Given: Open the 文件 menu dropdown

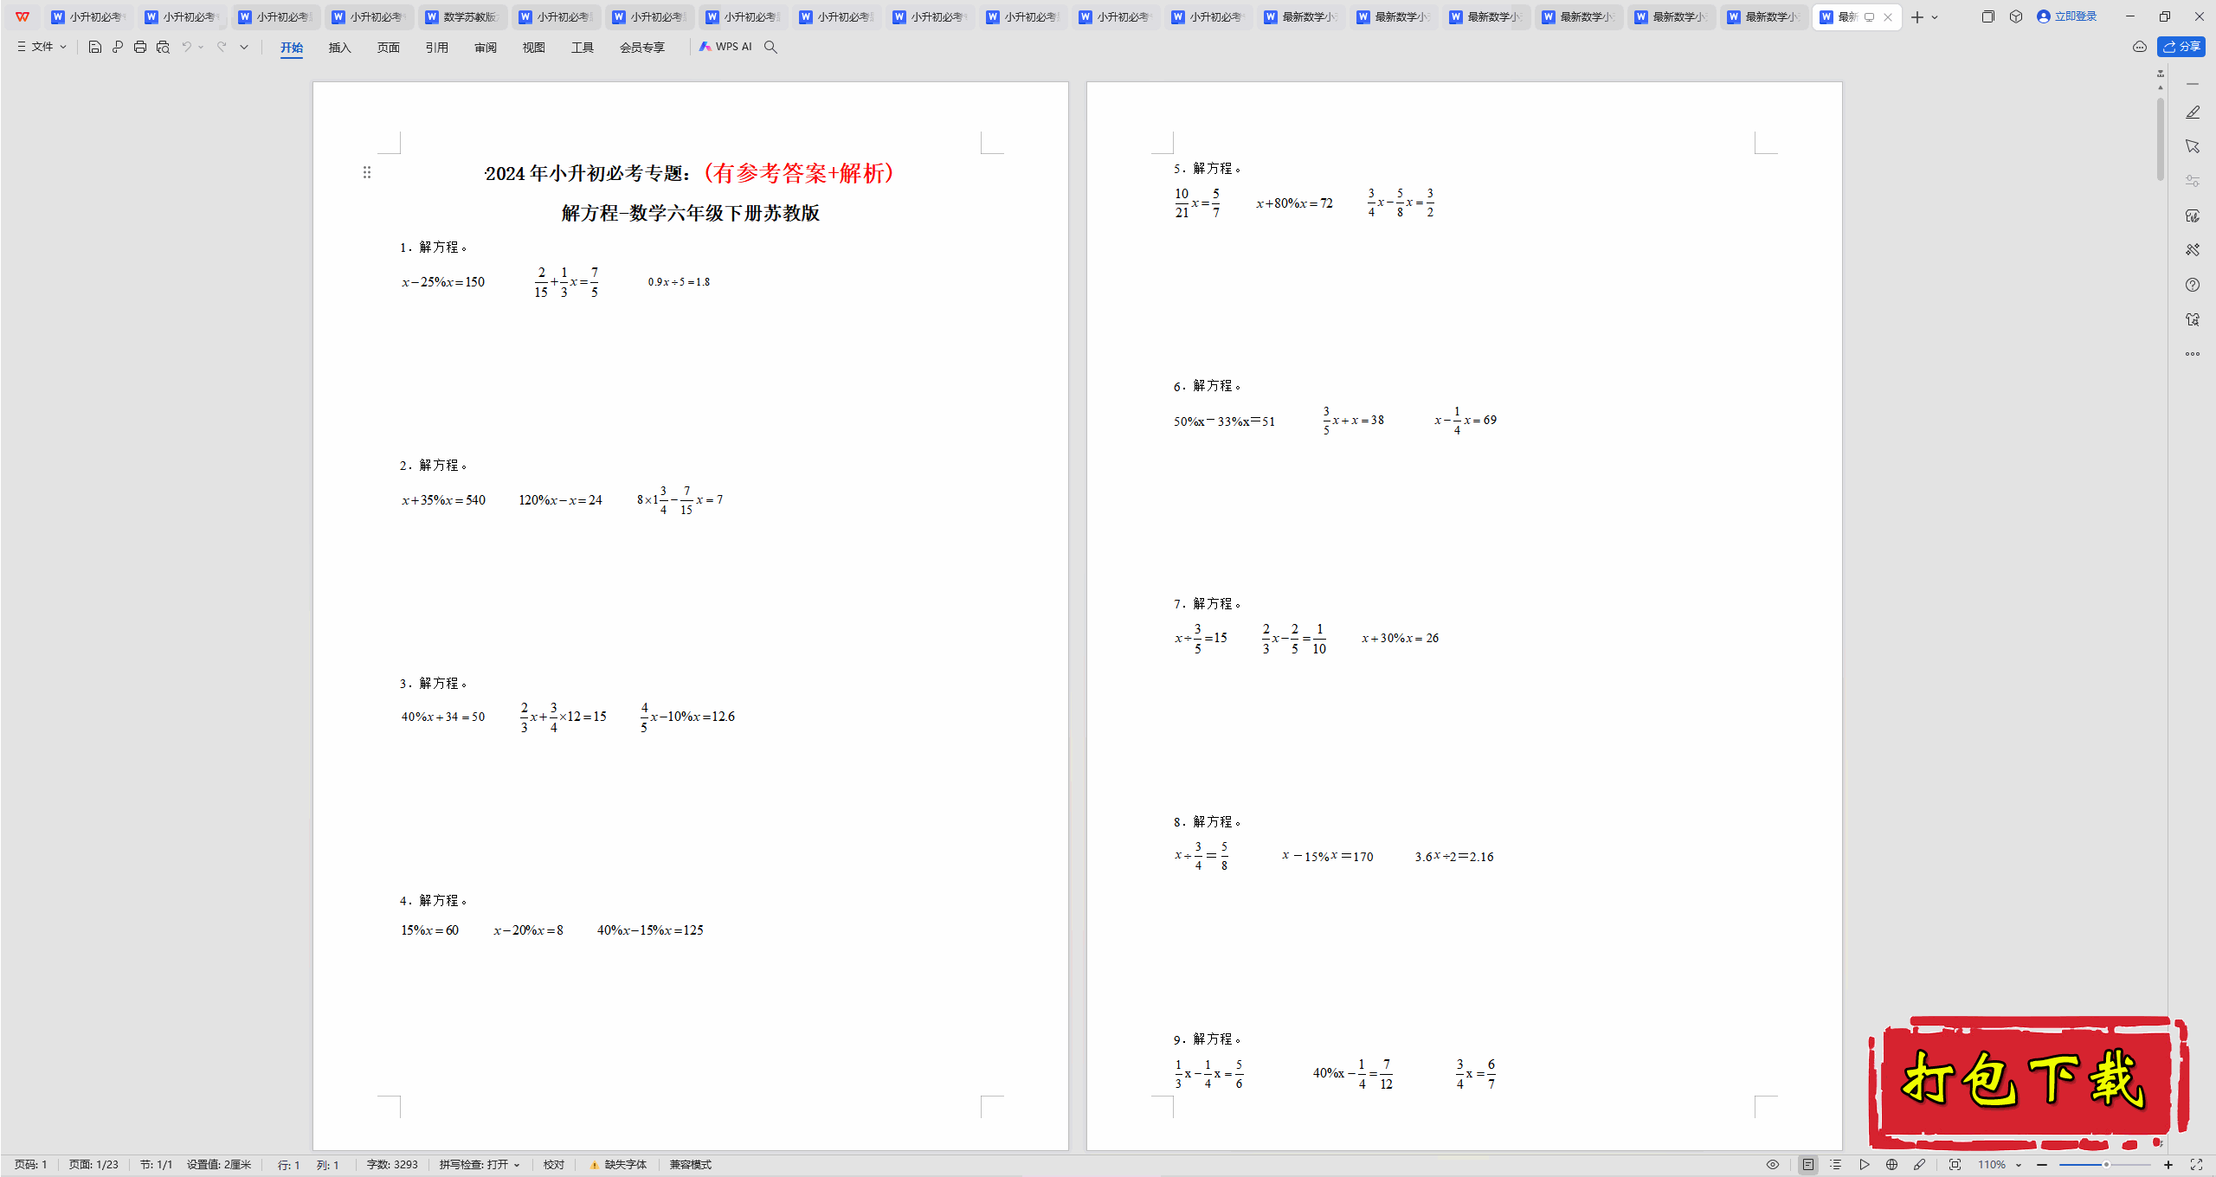Looking at the screenshot, I should 42,47.
